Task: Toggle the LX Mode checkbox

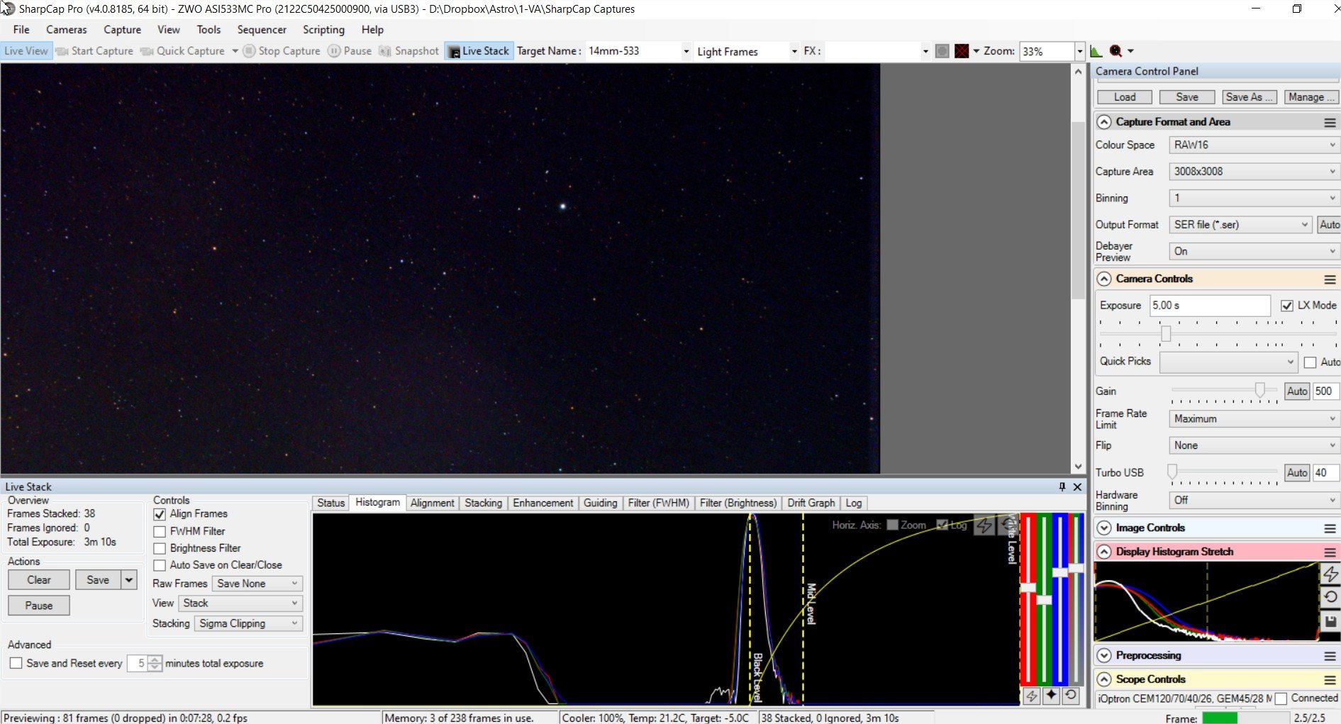Action: point(1287,306)
